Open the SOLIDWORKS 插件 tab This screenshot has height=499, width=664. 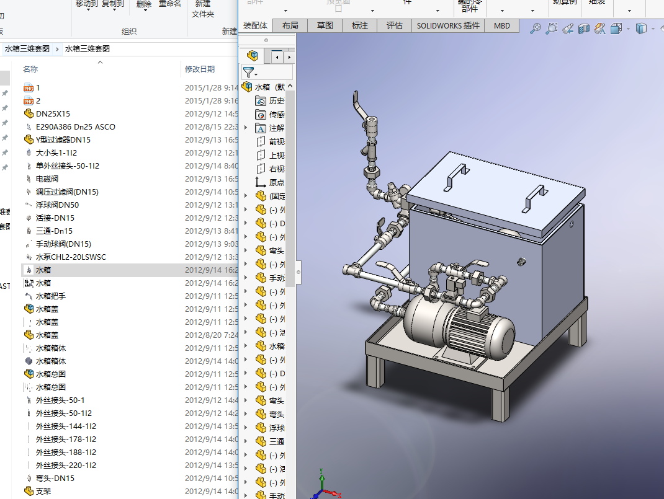point(448,25)
